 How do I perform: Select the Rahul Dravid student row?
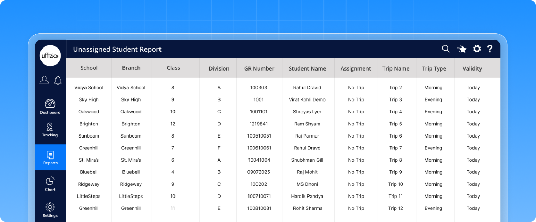click(307, 88)
